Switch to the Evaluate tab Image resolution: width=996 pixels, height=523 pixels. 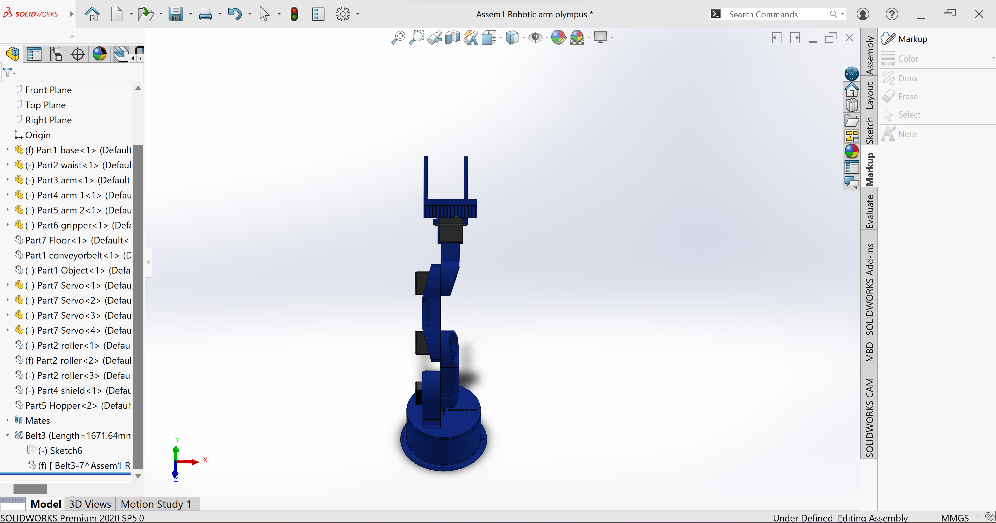click(x=869, y=212)
